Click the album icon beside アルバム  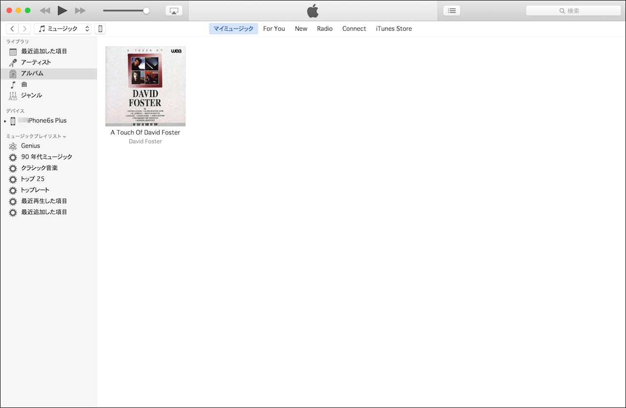13,74
